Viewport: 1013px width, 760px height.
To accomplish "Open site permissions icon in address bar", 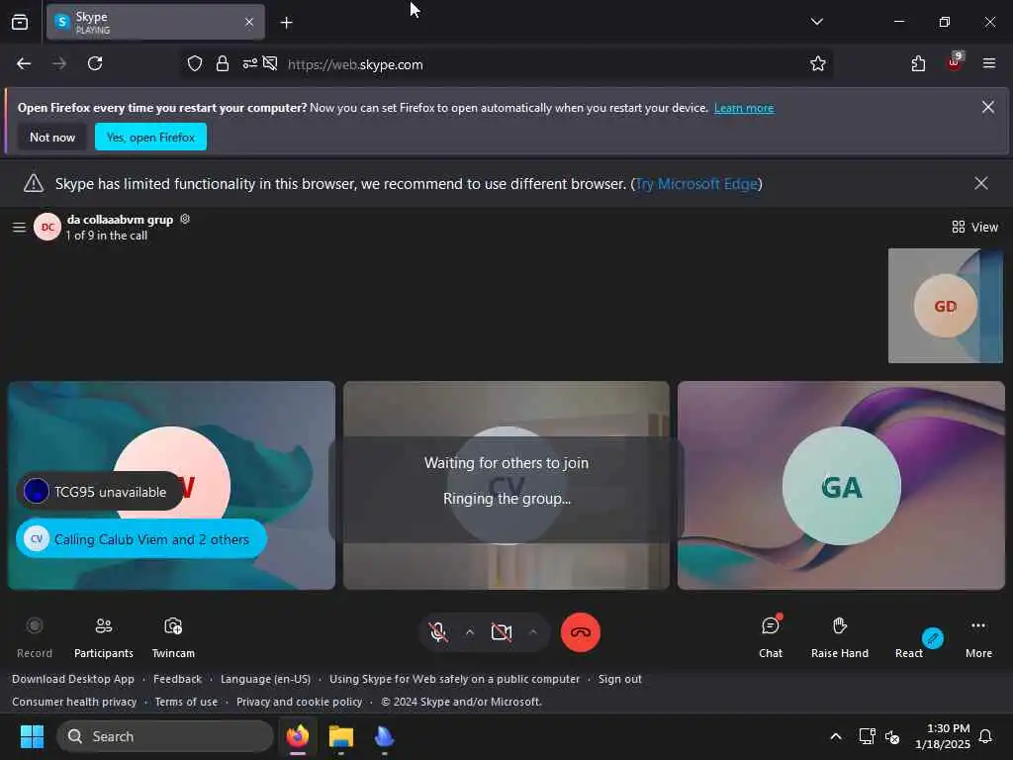I will pos(249,63).
